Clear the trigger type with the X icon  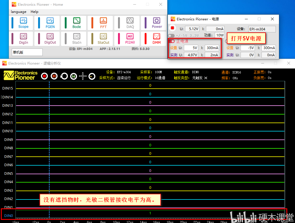(x=206, y=78)
